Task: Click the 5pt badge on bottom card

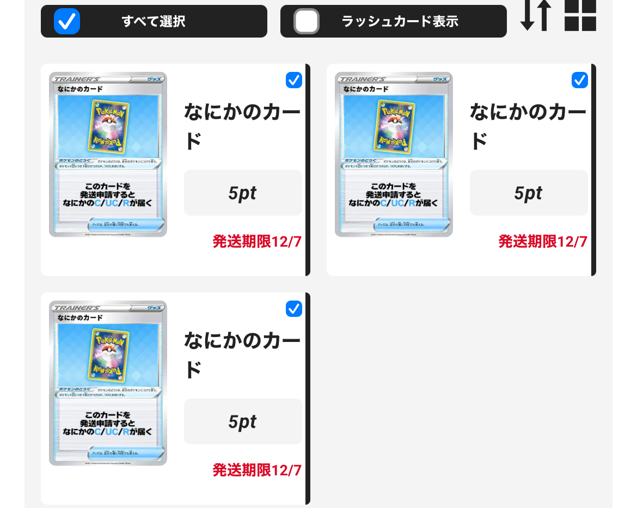Action: pos(243,421)
